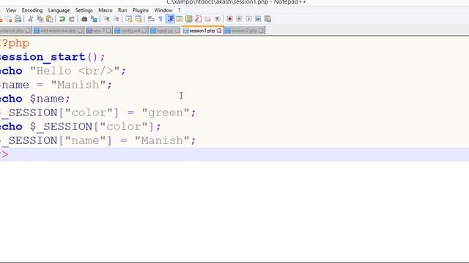Image resolution: width=469 pixels, height=263 pixels.
Task: Click the Paste clipboard icon
Action: [x=50, y=19]
